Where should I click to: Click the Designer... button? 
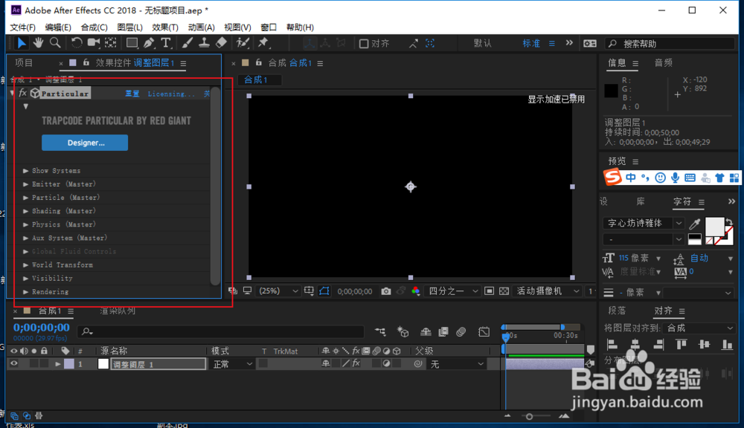coord(85,143)
